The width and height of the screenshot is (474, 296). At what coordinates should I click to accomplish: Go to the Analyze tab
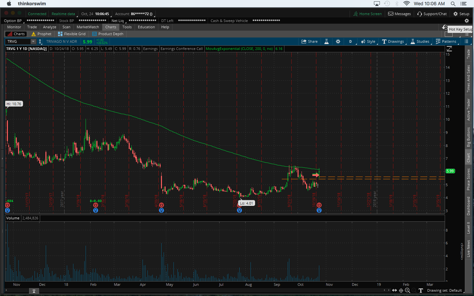(x=50, y=27)
